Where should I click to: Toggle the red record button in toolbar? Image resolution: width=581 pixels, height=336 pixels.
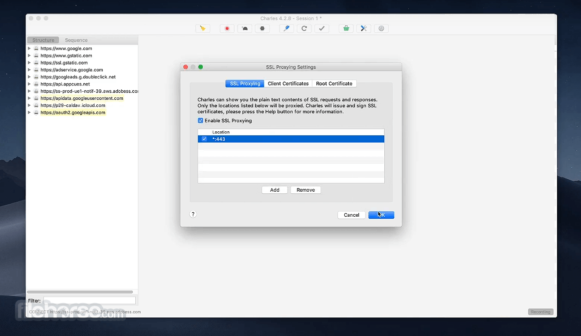[227, 28]
